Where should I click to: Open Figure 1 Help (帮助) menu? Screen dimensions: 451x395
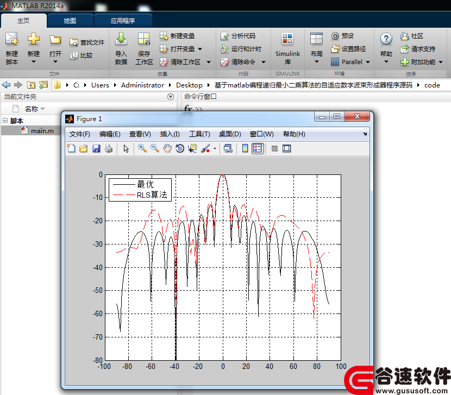click(294, 134)
